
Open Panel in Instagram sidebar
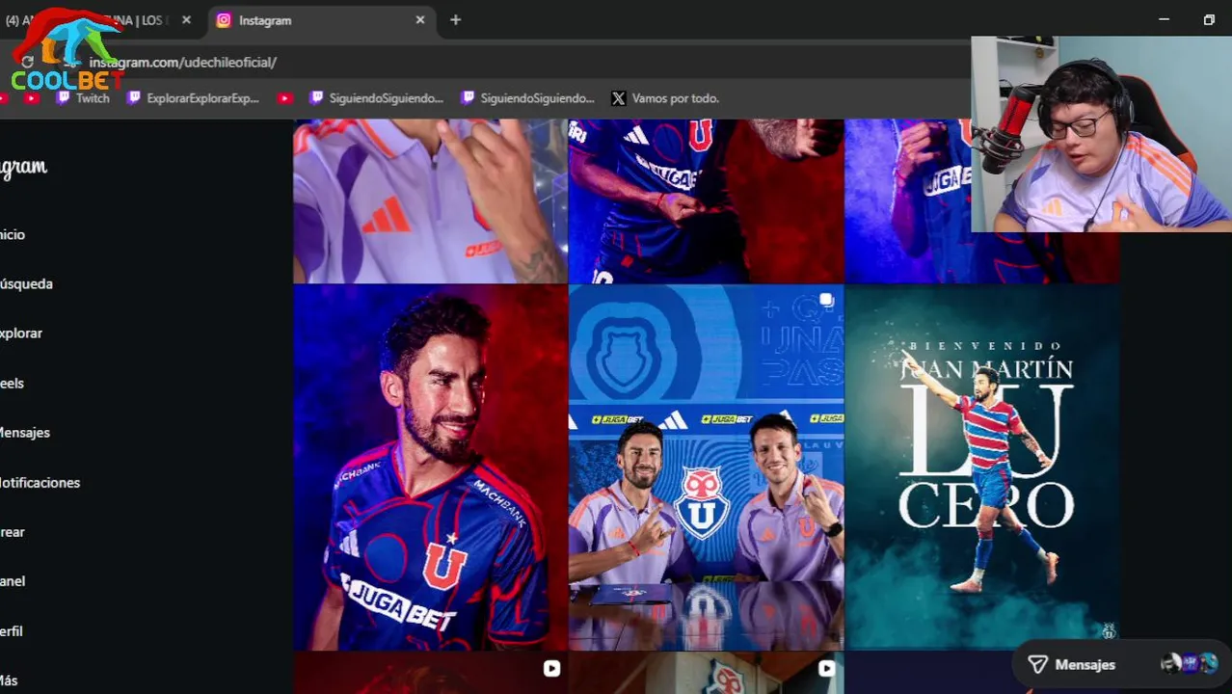coord(13,581)
